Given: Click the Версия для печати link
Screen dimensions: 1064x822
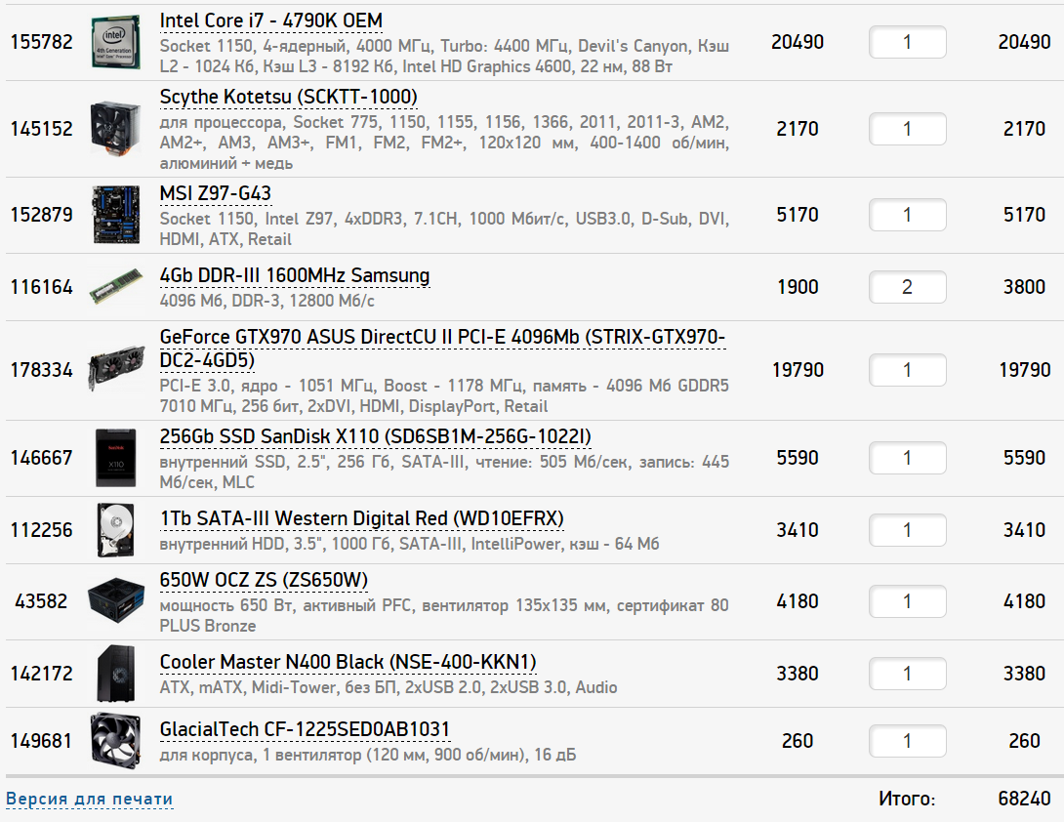Looking at the screenshot, I should [89, 799].
